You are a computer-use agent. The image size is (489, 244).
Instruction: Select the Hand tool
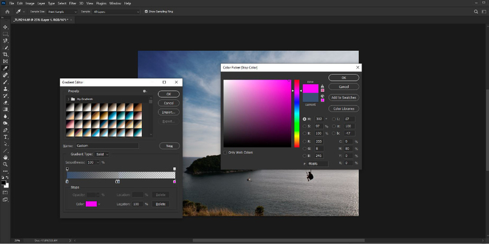5,157
